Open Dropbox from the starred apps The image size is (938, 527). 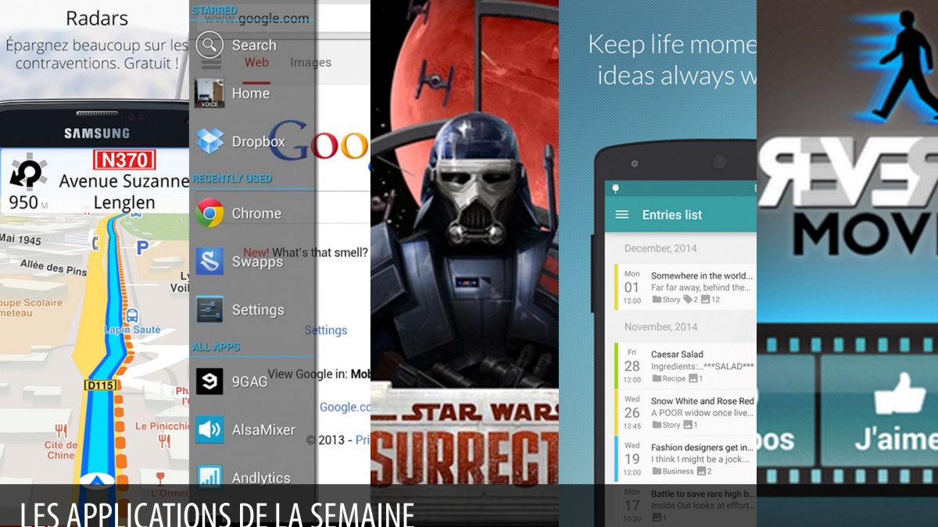pos(209,141)
